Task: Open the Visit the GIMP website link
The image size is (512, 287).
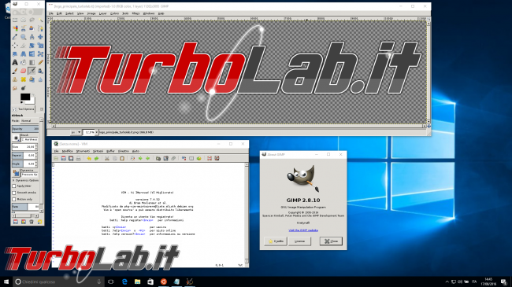Action: click(x=303, y=230)
